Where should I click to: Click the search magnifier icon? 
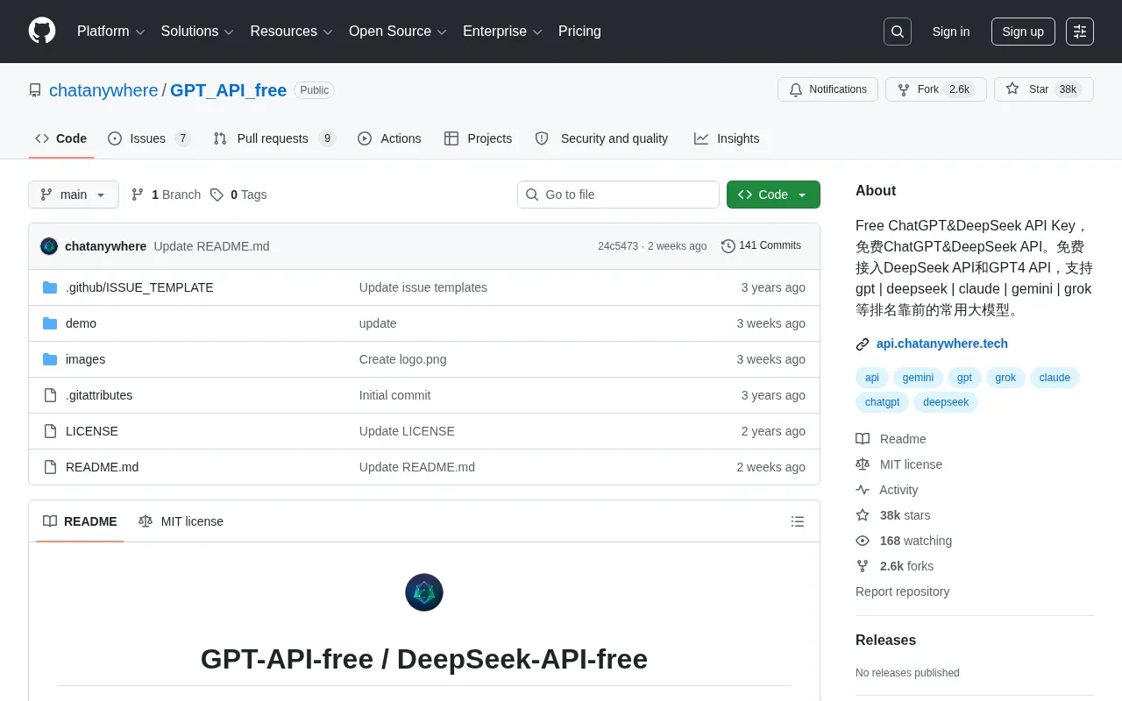898,32
